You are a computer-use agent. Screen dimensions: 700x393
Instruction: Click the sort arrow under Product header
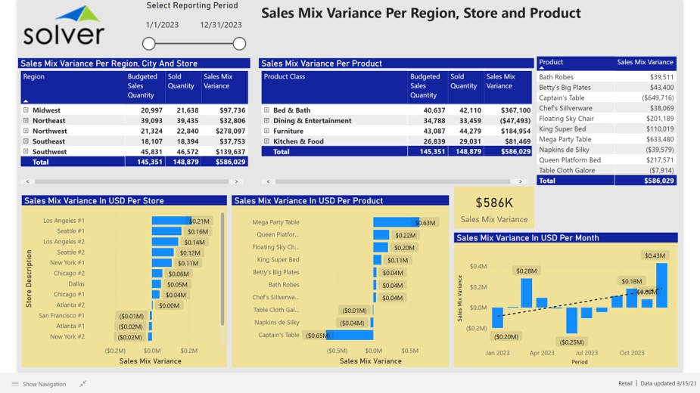542,69
